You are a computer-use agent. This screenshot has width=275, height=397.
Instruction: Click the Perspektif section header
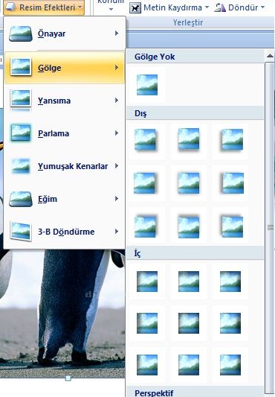(x=195, y=392)
